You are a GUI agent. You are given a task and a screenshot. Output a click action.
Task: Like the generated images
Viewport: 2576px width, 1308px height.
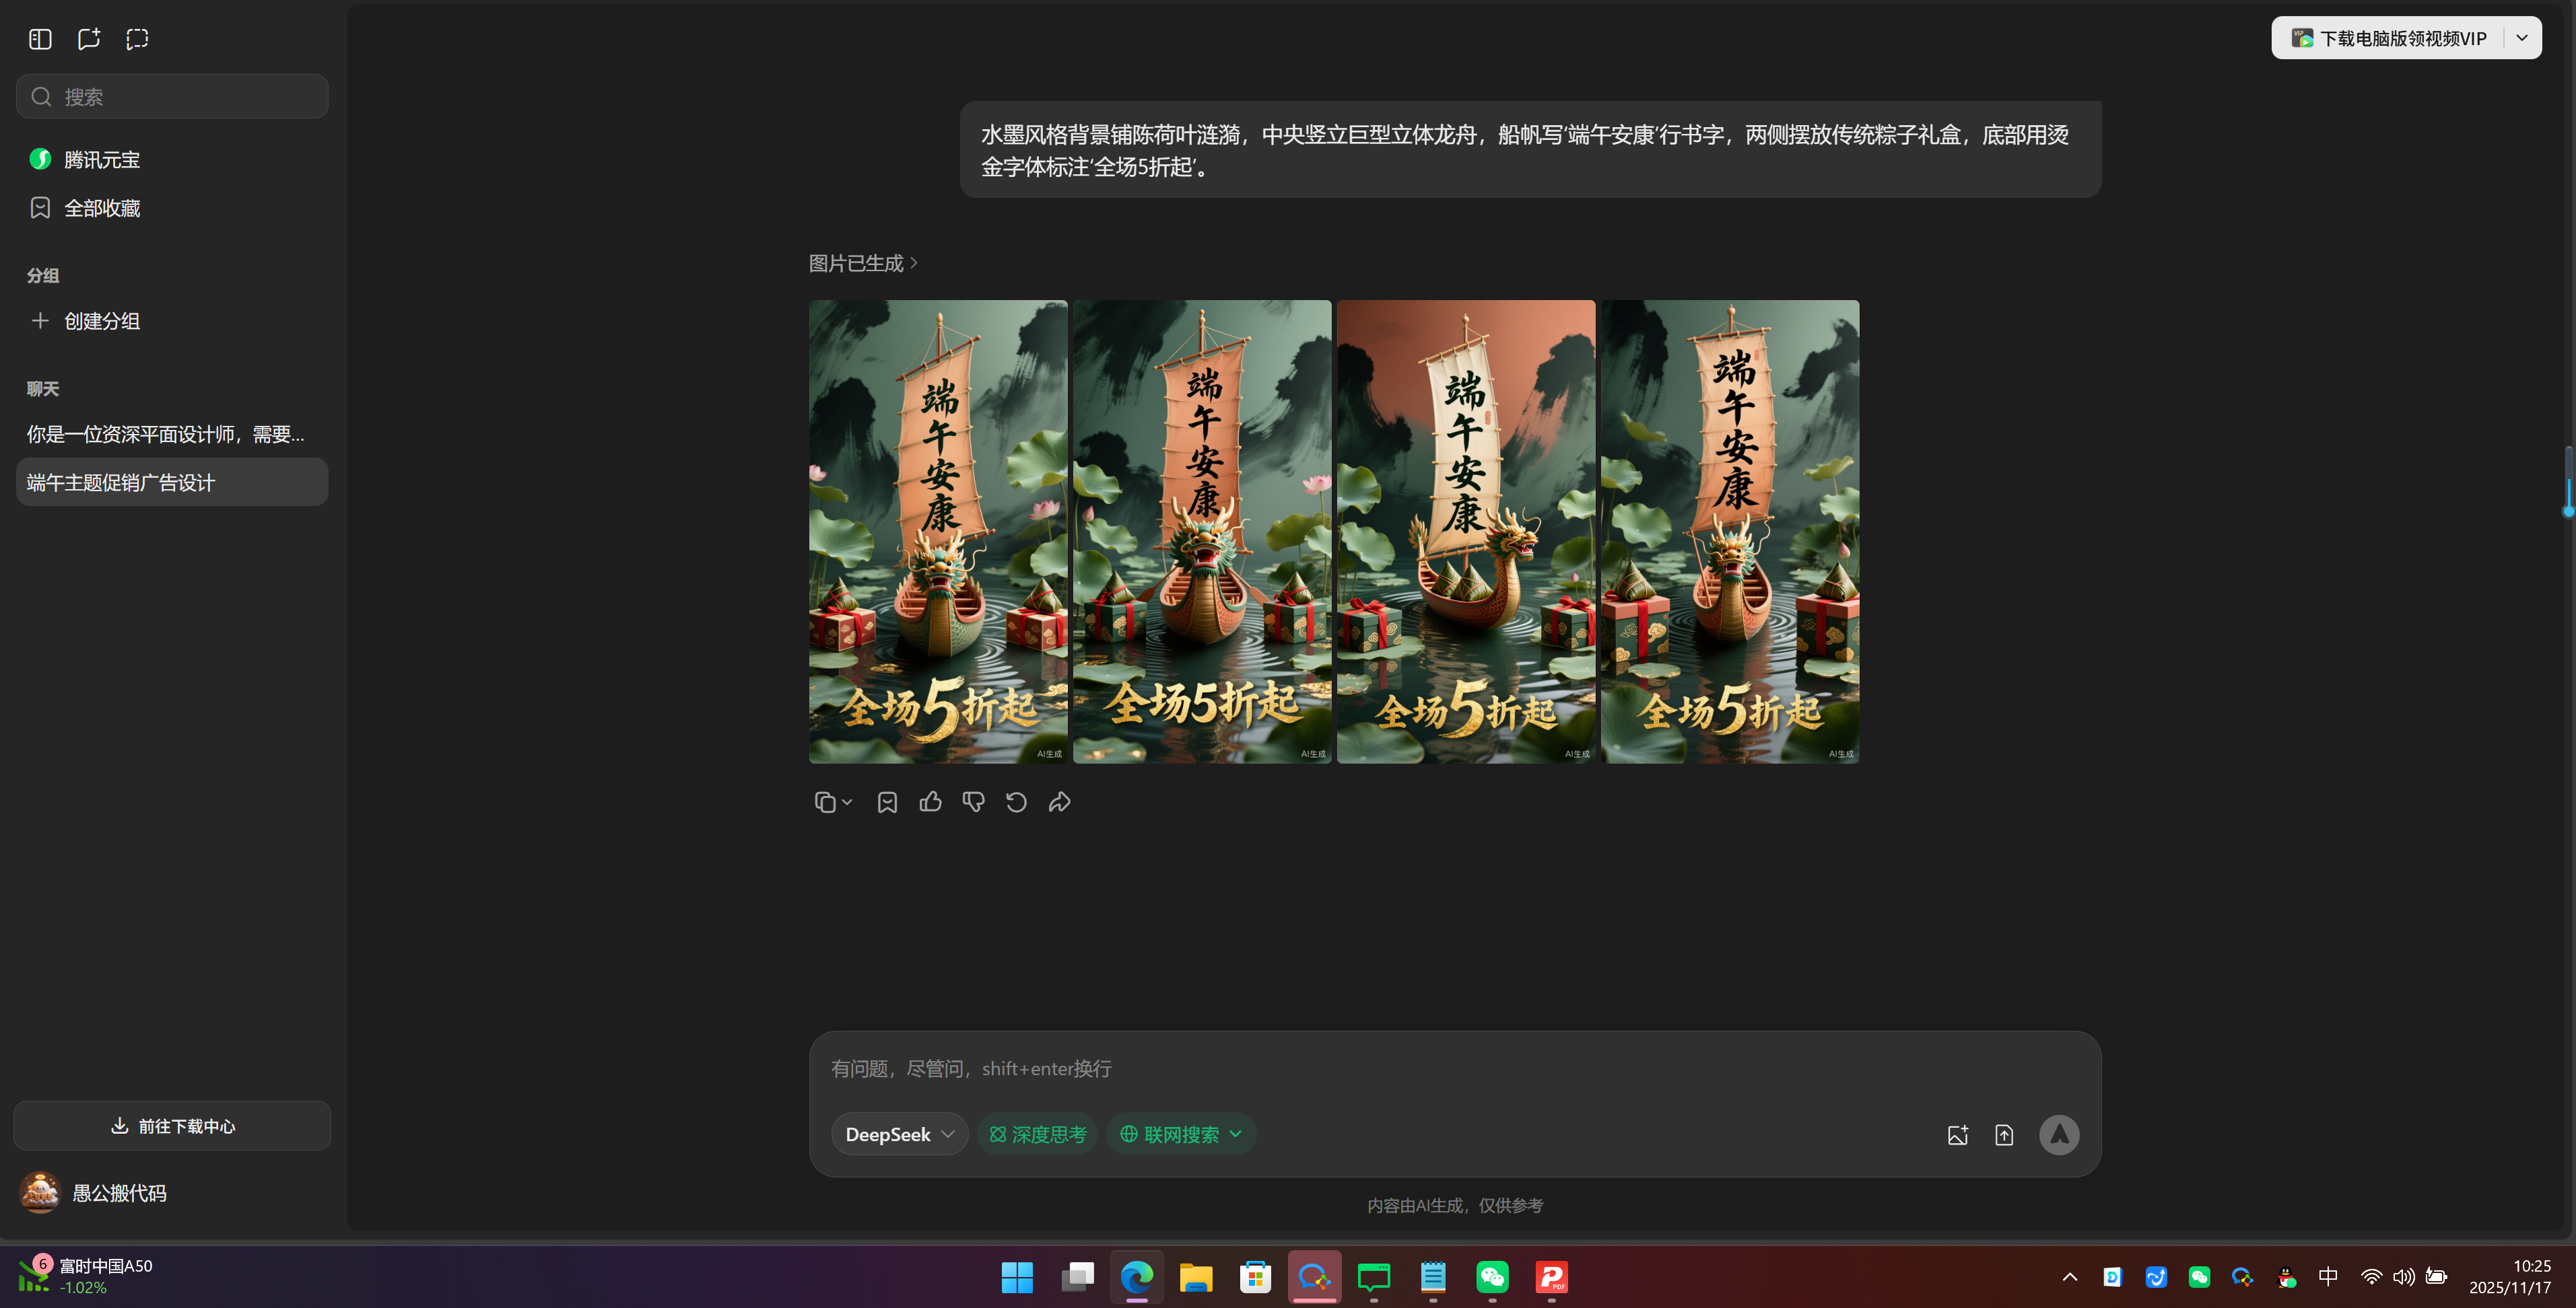(x=930, y=801)
